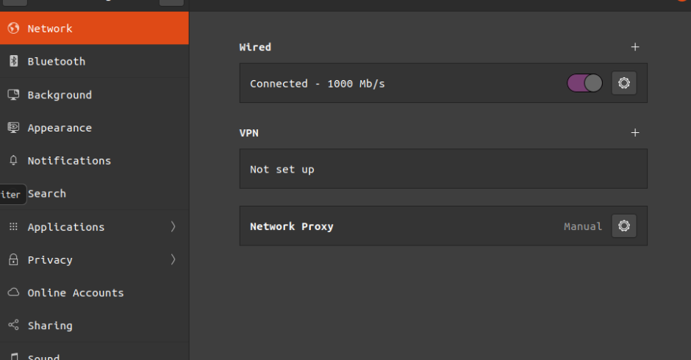Select Sound in the settings sidebar
The width and height of the screenshot is (691, 360).
point(43,356)
